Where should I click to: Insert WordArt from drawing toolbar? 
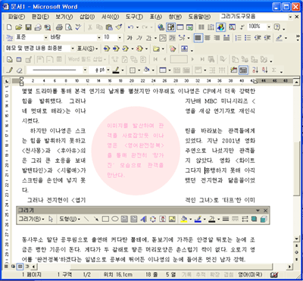click(143, 219)
